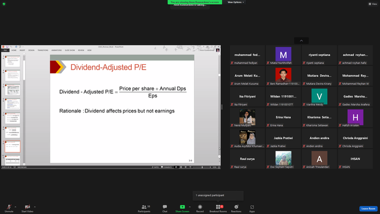Select TRANSITIONS ribbon tab
Image resolution: width=380 pixels, height=214 pixels.
pos(43,50)
